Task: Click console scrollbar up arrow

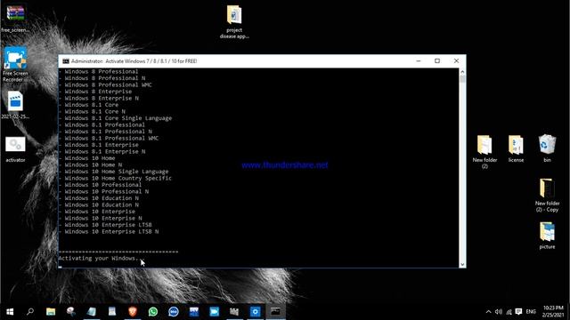Action: click(x=462, y=72)
